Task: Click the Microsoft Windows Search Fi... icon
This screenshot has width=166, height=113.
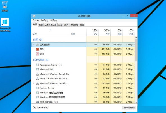Action: coord(37,74)
